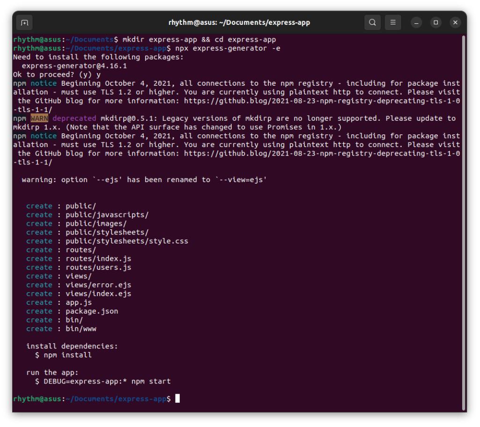Image resolution: width=480 pixels, height=427 pixels.
Task: Click the cursor at the last shell prompt
Action: [x=177, y=399]
